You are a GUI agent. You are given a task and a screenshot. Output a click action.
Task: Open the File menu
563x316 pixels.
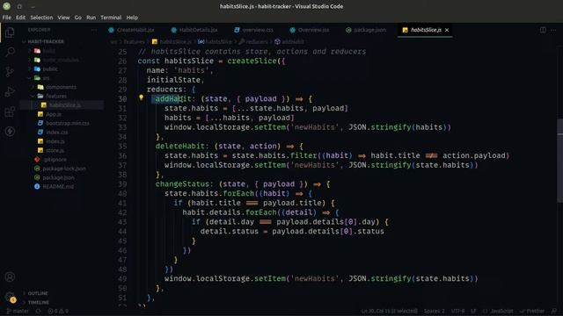point(6,18)
